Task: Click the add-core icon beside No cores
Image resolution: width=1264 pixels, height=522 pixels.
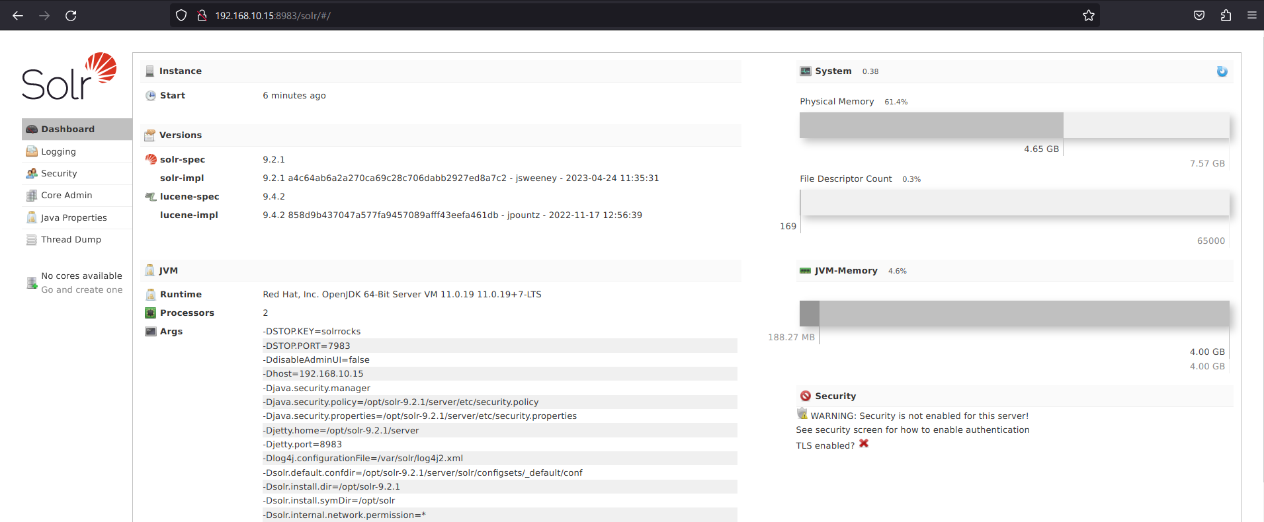Action: pos(32,283)
